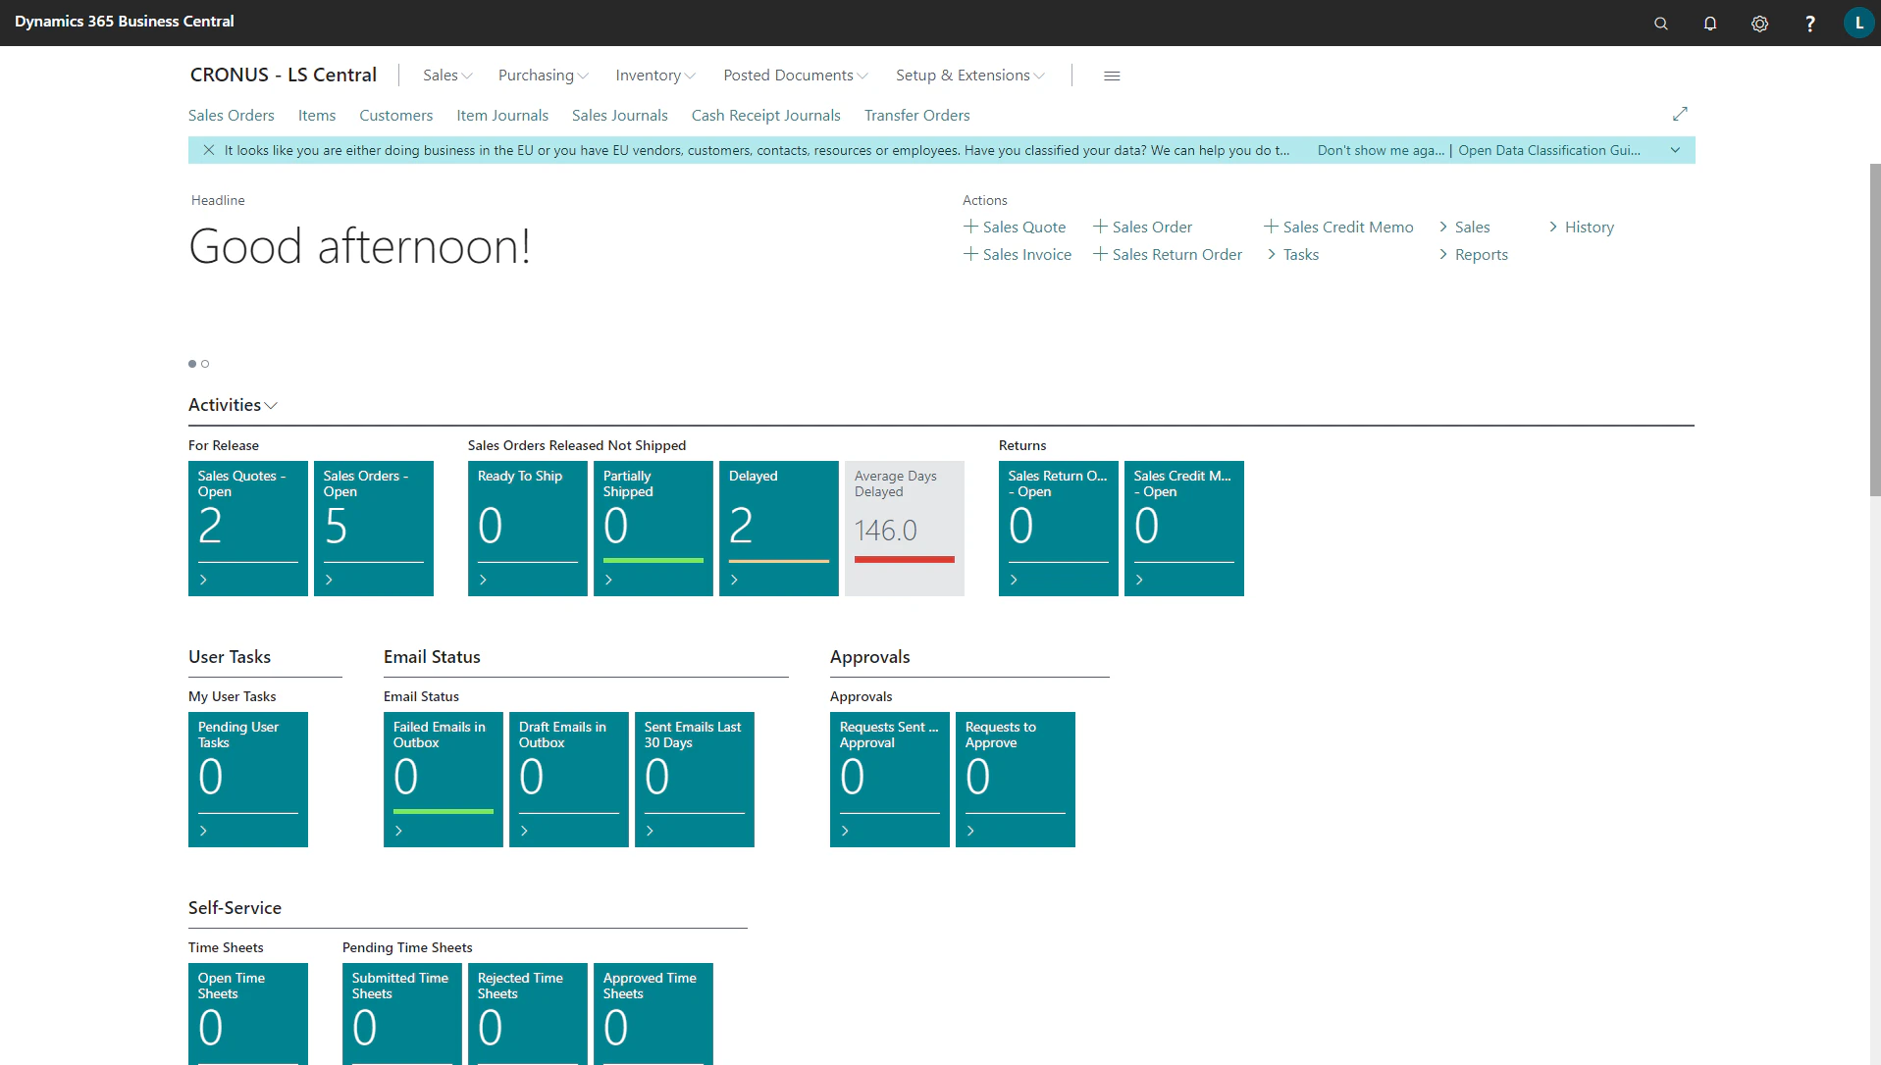Open the hamburger menu next to navigation
The image size is (1881, 1065).
click(x=1111, y=76)
